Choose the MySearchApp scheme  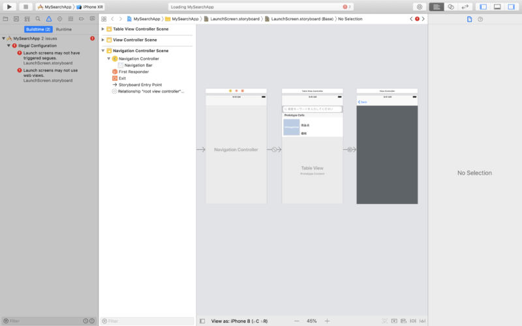pyautogui.click(x=54, y=7)
